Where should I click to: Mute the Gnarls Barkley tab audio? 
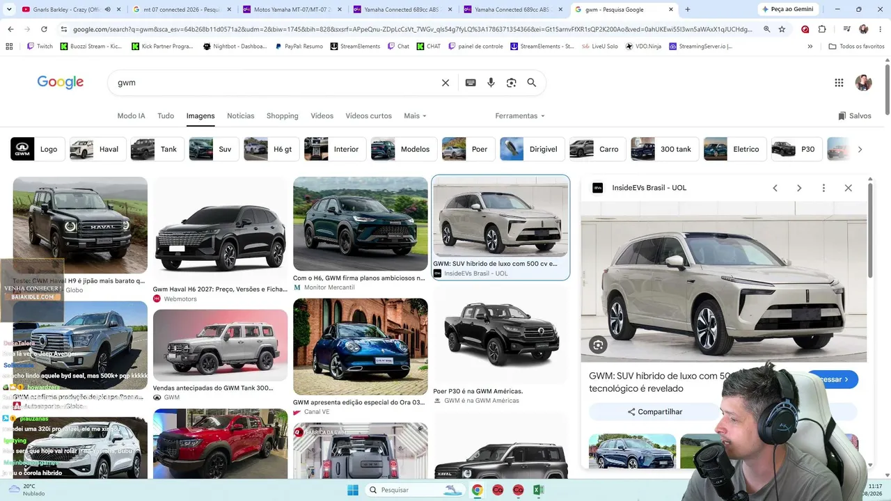(x=107, y=10)
